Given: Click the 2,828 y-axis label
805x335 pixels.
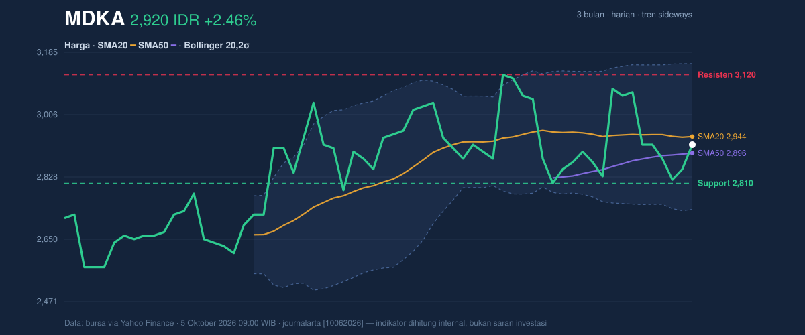Looking at the screenshot, I should click(x=46, y=177).
